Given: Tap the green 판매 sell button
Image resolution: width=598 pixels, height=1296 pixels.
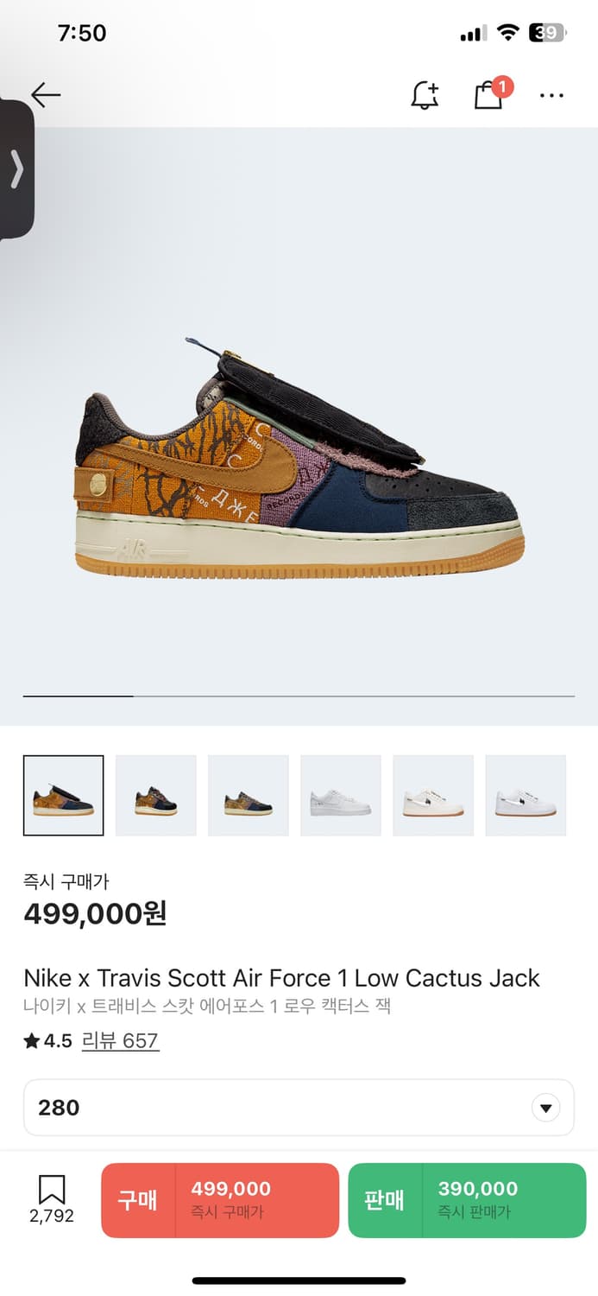Looking at the screenshot, I should (467, 1201).
